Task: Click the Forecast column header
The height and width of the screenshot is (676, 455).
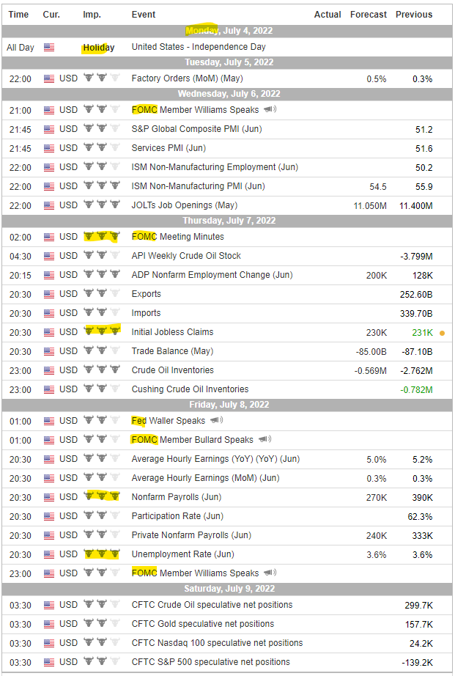Action: tap(369, 14)
